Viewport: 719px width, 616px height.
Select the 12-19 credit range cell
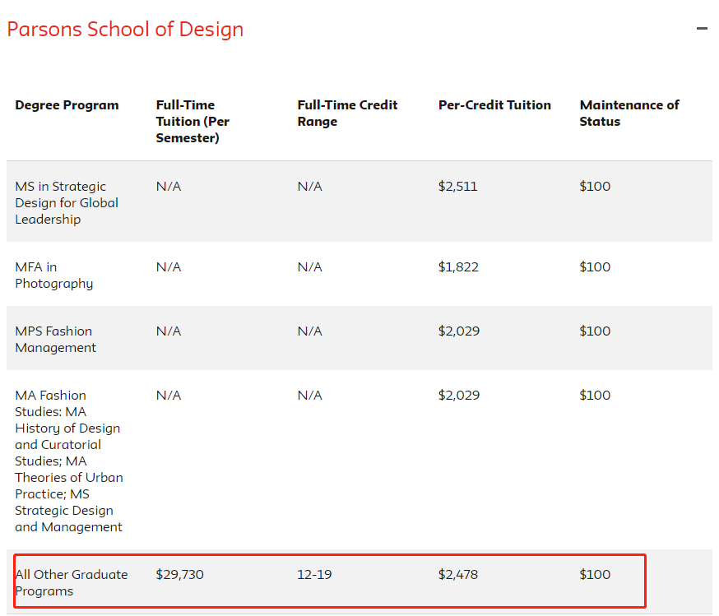314,574
